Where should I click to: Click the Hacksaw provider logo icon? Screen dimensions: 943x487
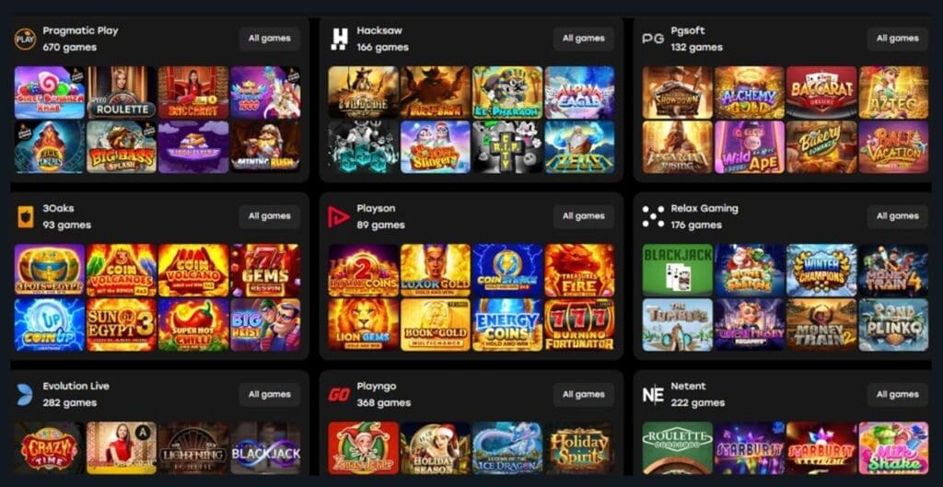tap(340, 39)
